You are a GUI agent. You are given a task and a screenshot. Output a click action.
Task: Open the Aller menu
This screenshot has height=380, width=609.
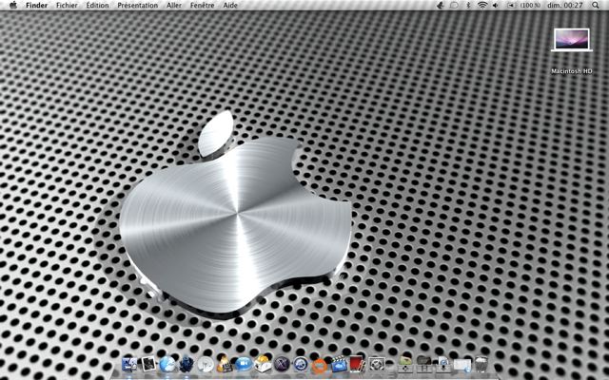(x=174, y=6)
